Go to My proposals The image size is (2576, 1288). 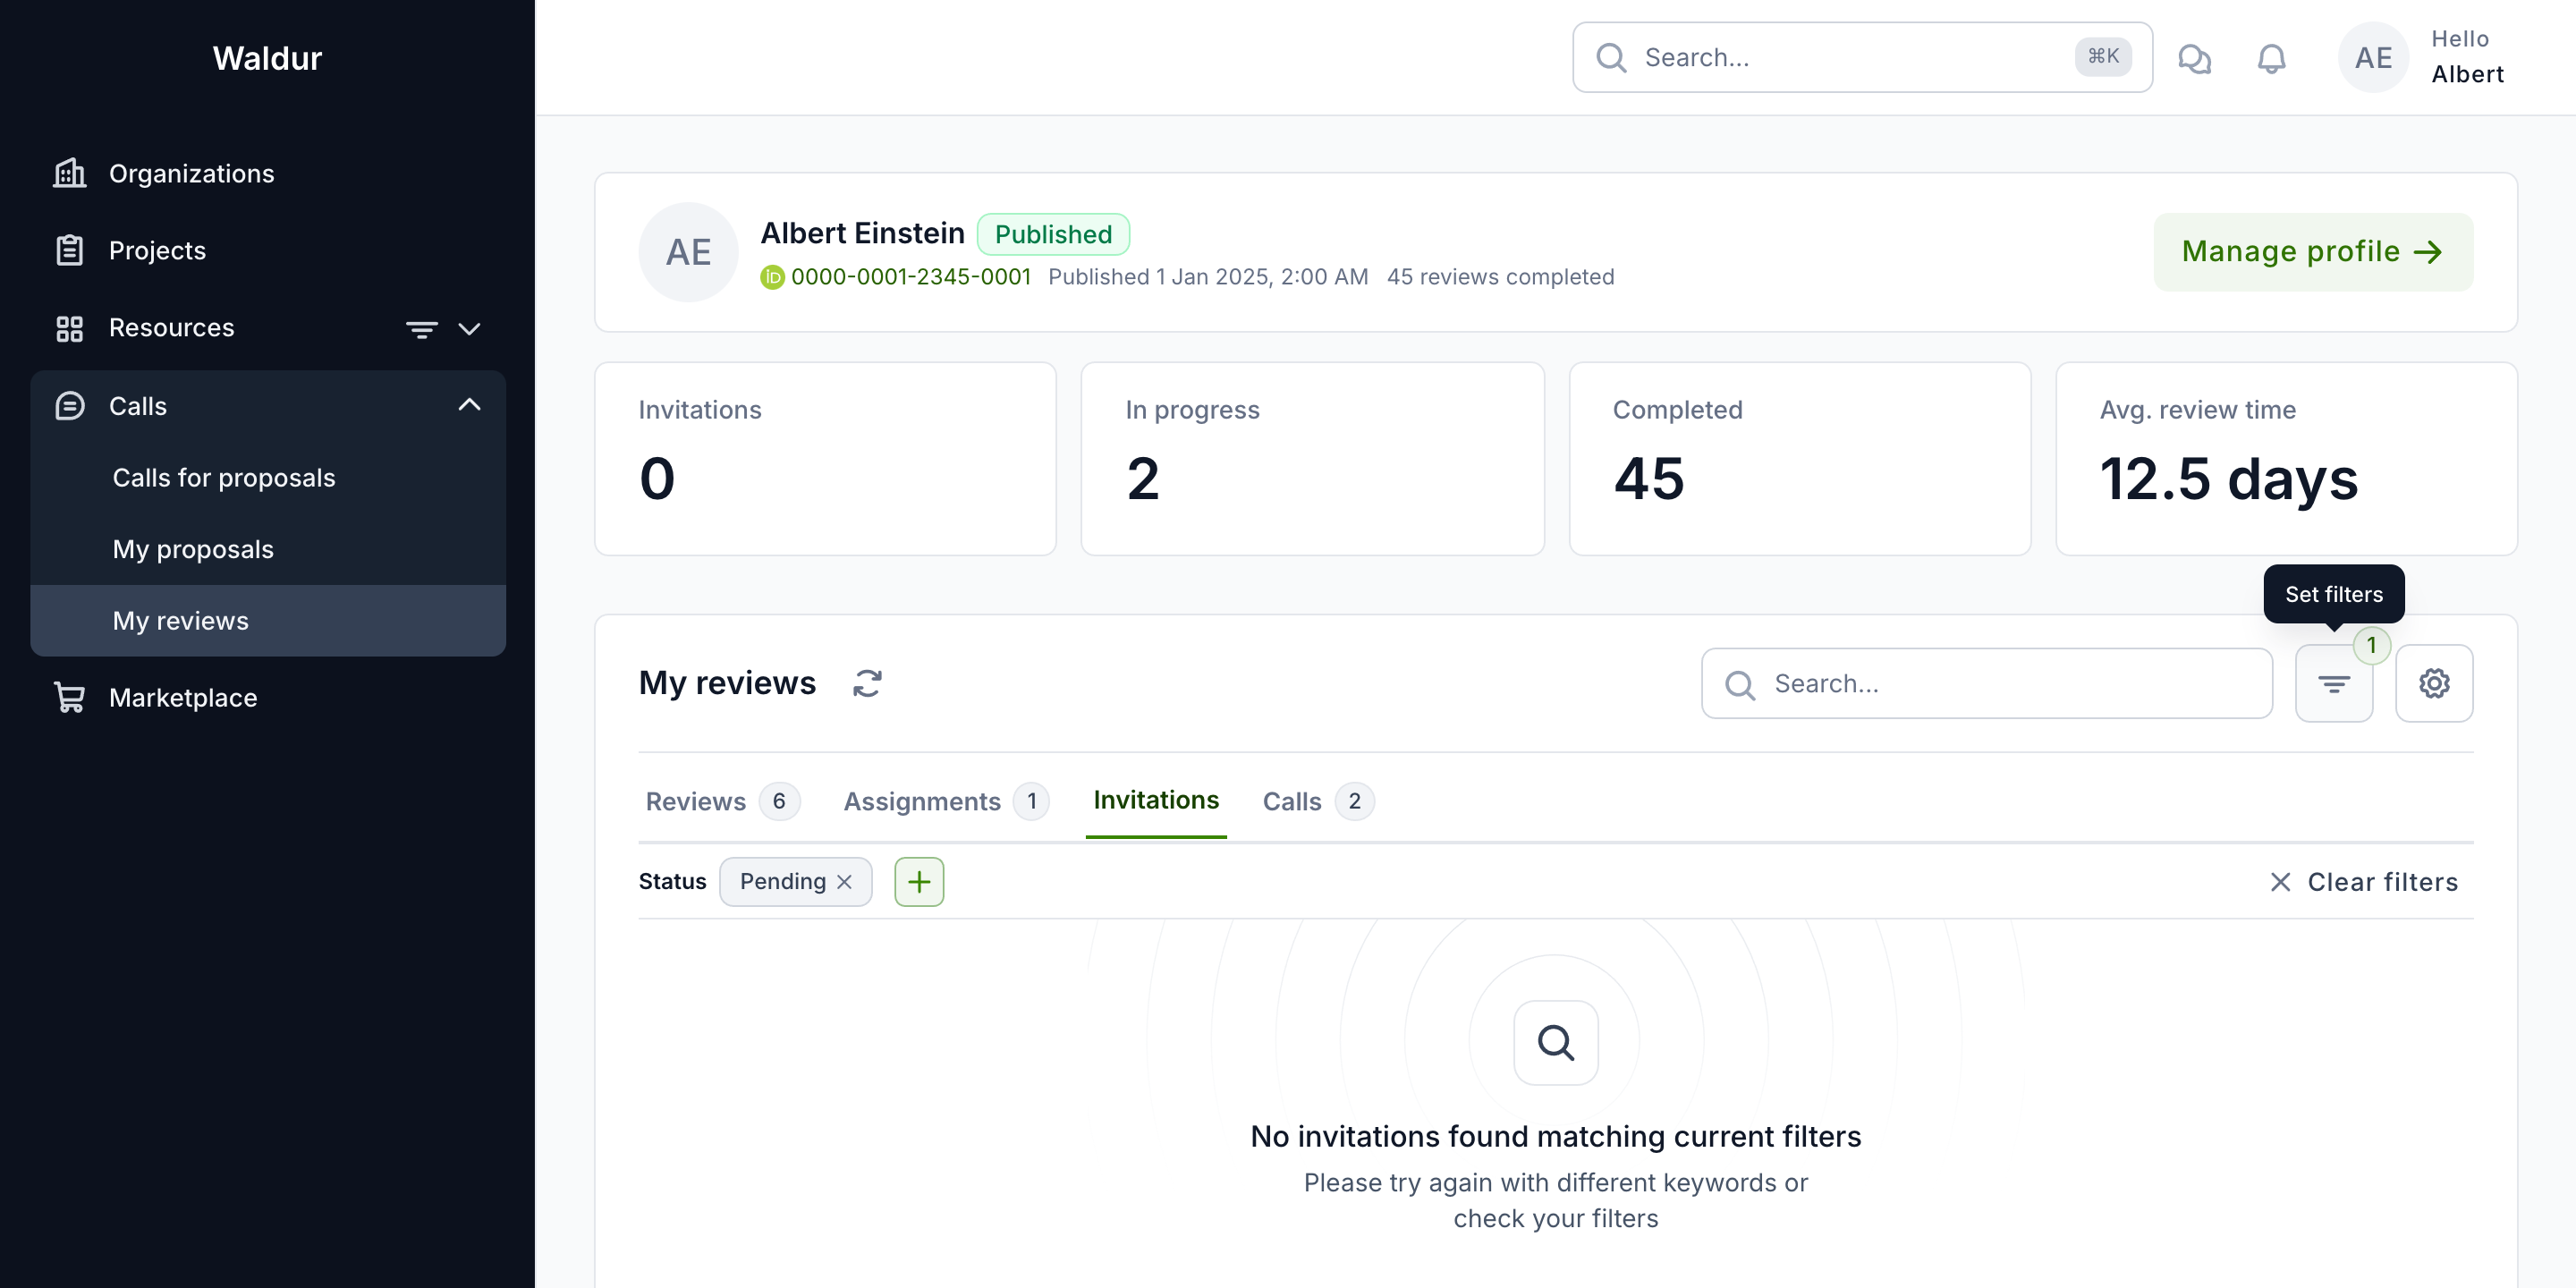click(x=268, y=549)
